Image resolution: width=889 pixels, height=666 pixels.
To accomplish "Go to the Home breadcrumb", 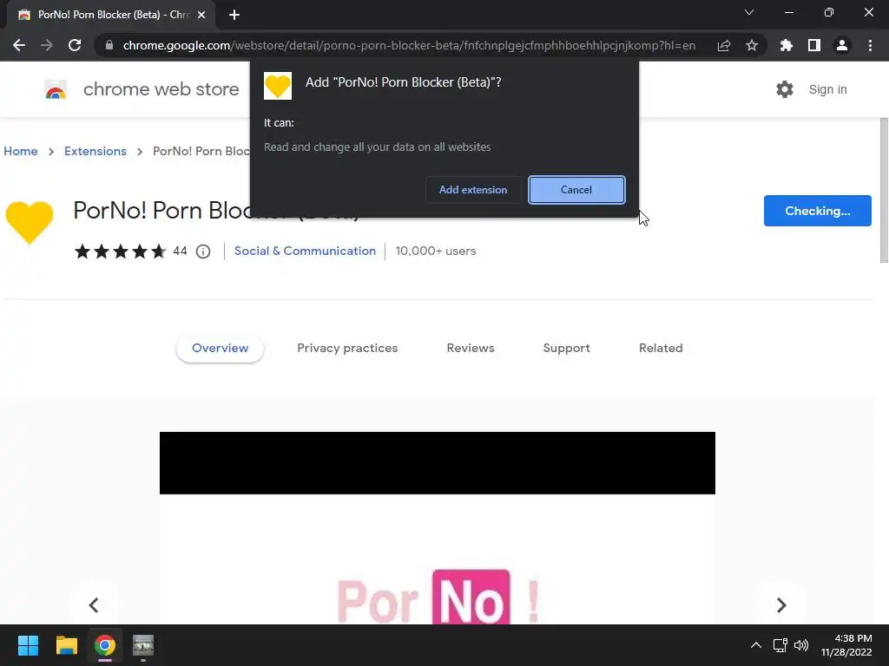I will tap(21, 151).
